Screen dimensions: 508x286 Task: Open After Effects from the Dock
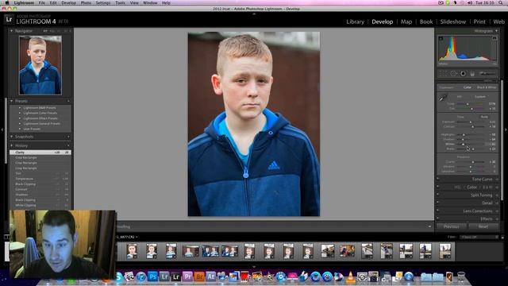click(x=210, y=276)
